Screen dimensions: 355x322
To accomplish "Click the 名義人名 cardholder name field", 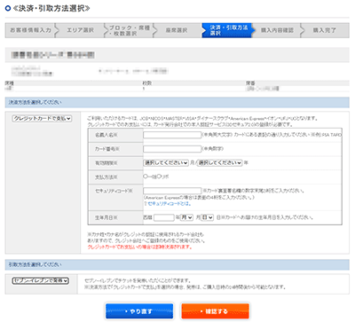I will (x=172, y=135).
